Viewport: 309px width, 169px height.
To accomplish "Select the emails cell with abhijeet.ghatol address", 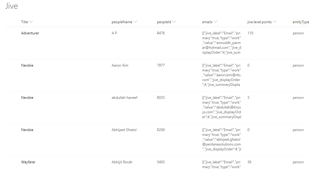I will [x=221, y=139].
